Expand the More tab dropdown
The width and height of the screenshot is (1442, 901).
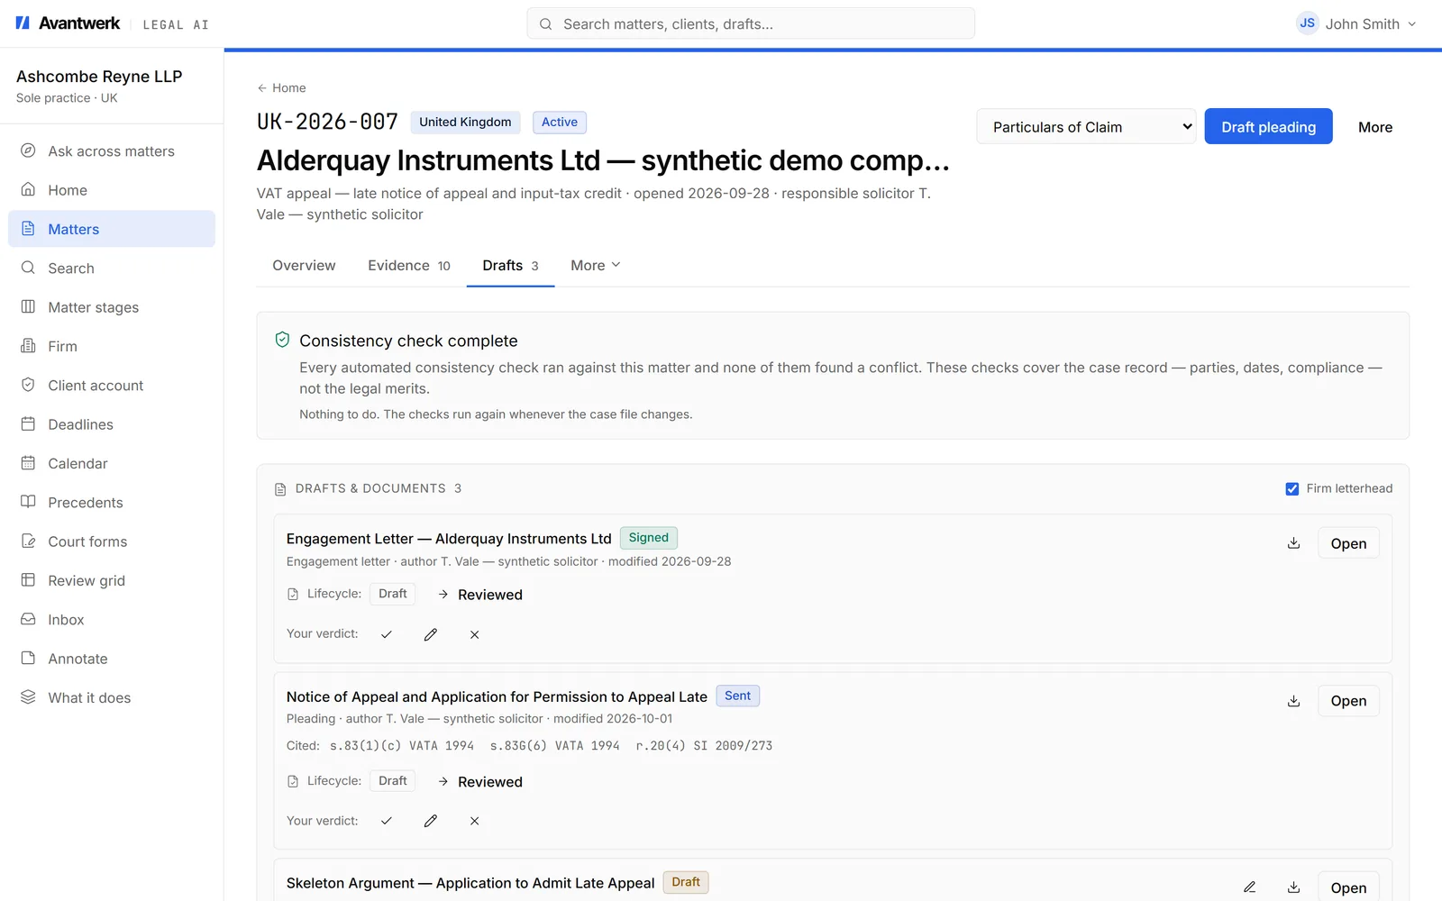tap(596, 265)
